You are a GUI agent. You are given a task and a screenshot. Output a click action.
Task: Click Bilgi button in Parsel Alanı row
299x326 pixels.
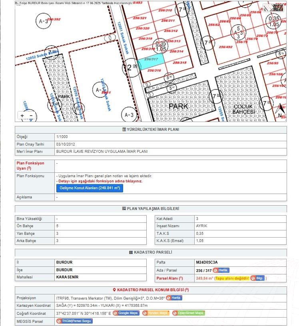257,278
